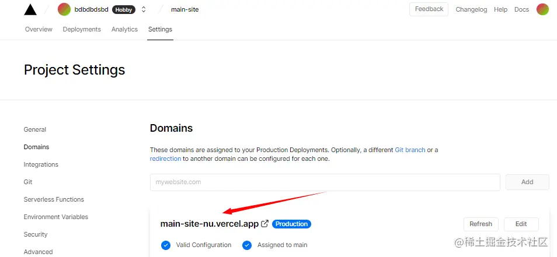Select the Settings tab
This screenshot has width=557, height=257.
(x=160, y=29)
